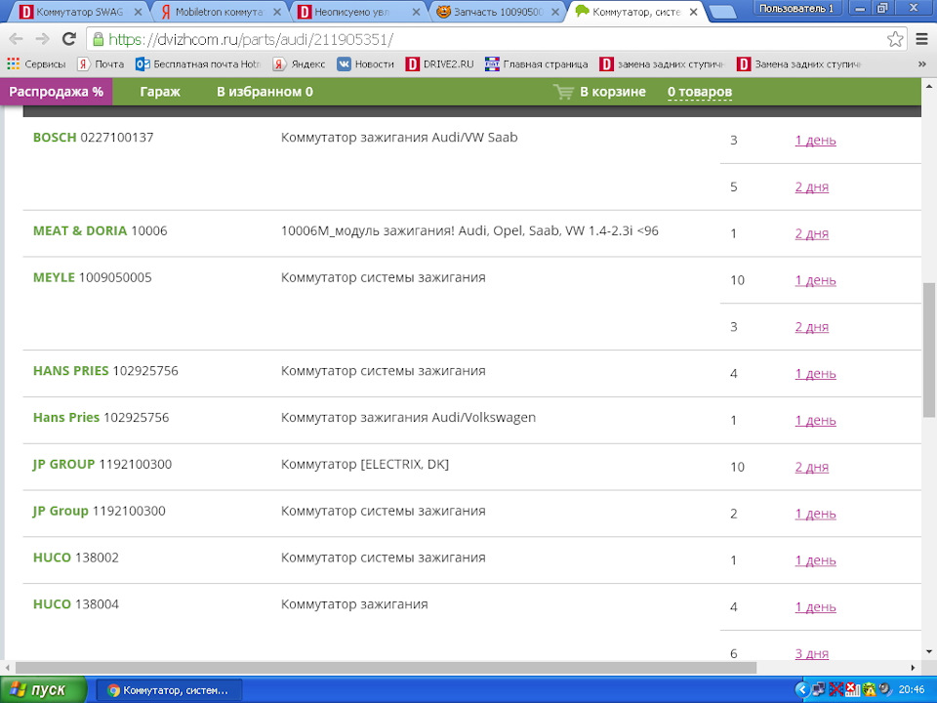Viewport: 937px width, 703px height.
Task: Close the Mobiletron tab
Action: click(276, 12)
